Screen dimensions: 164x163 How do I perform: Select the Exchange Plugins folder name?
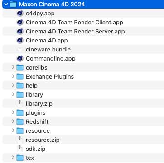click(50, 77)
